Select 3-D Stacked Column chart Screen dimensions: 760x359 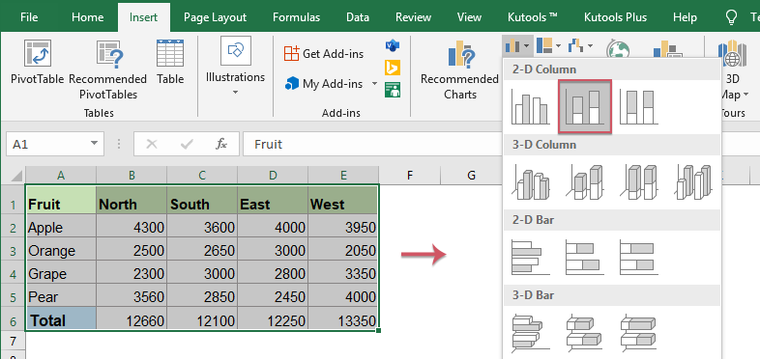(x=585, y=182)
